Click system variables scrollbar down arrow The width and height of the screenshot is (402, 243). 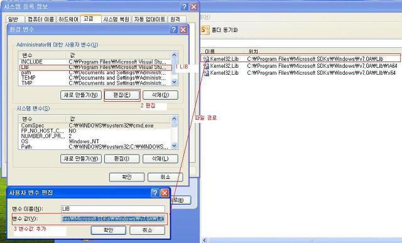[174, 146]
